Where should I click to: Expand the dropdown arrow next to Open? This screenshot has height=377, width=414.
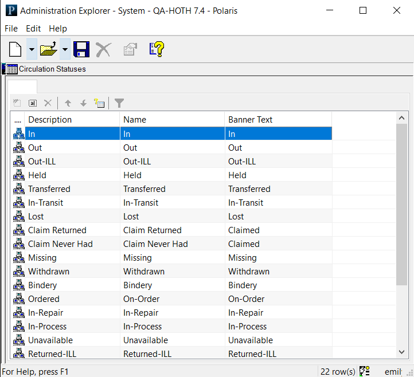(x=65, y=49)
